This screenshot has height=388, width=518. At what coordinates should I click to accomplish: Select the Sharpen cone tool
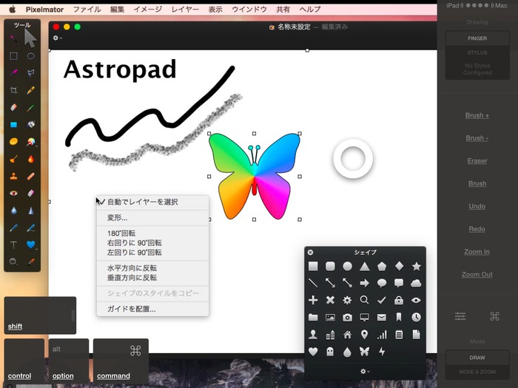[x=31, y=210]
